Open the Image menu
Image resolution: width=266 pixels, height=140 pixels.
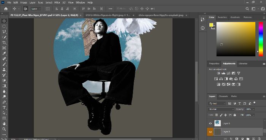coord(24,3)
